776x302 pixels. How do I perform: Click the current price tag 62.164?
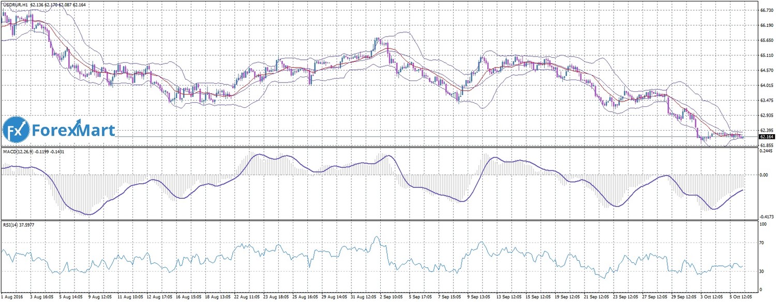click(766, 137)
